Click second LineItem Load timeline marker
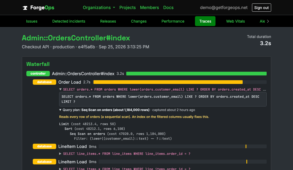 pyautogui.click(x=247, y=162)
